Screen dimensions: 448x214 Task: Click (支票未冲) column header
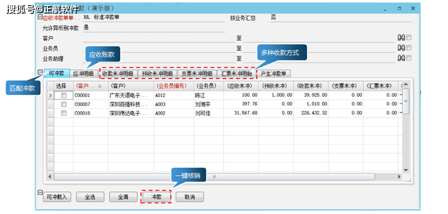click(x=345, y=86)
